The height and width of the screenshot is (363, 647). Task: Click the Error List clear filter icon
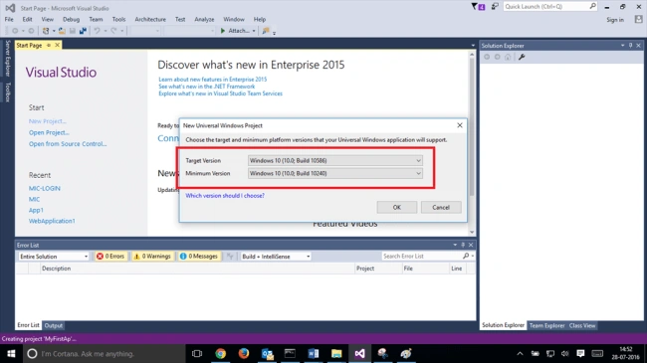click(x=230, y=257)
